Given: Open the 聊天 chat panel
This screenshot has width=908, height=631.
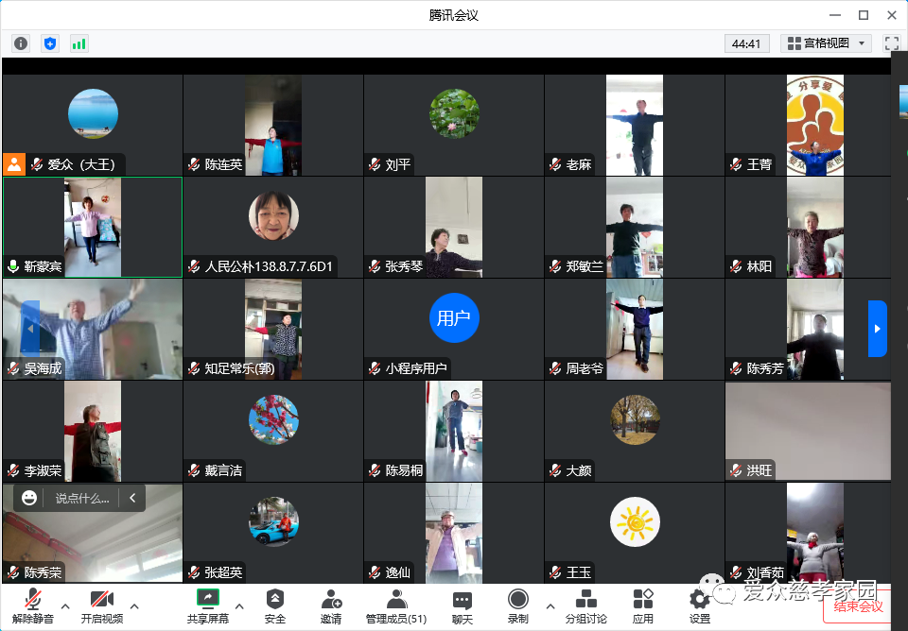Looking at the screenshot, I should tap(462, 605).
